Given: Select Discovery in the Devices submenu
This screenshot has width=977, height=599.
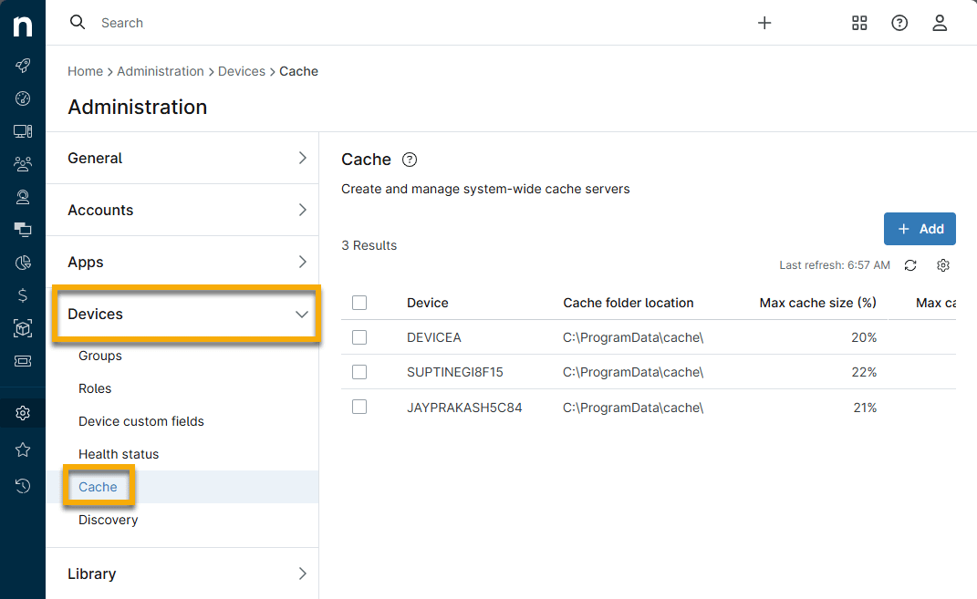Looking at the screenshot, I should 108,520.
